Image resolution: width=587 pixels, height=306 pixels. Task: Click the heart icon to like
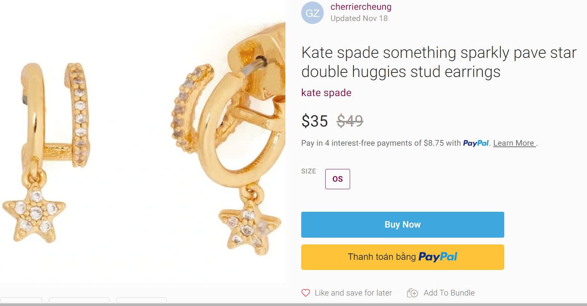tap(306, 293)
